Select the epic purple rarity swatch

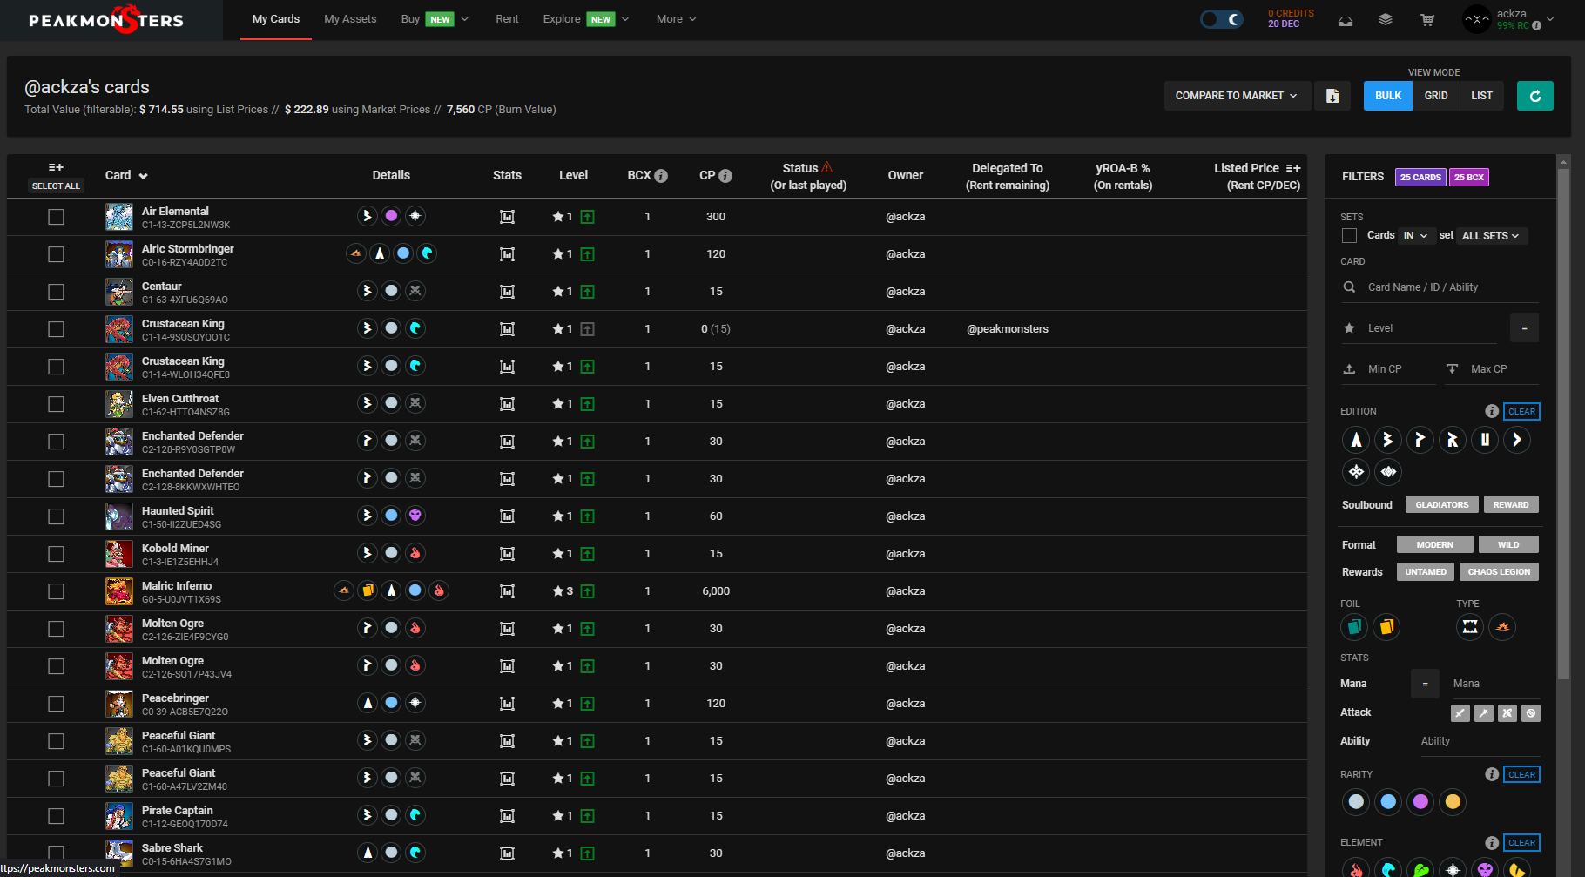[x=1420, y=801]
